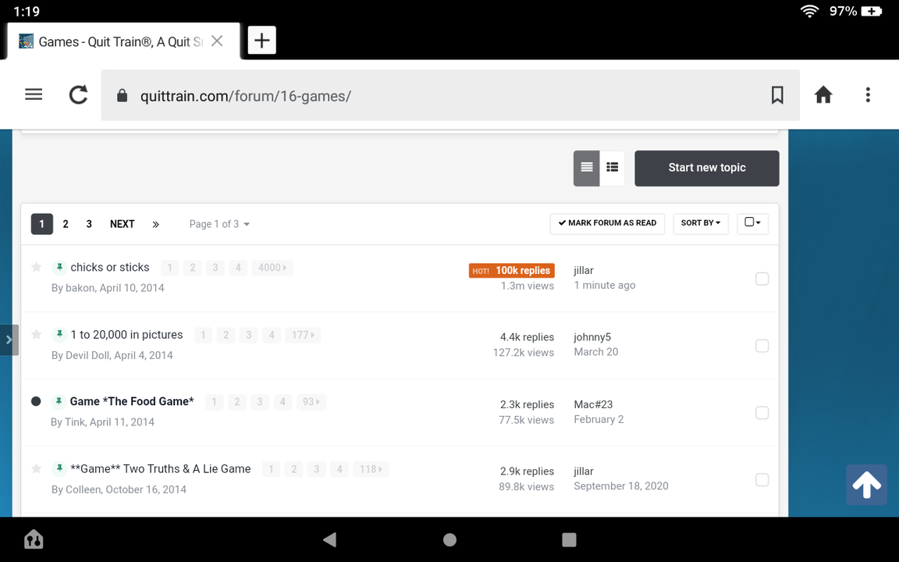Open the bulk-select checkbox dropdown near SORT BY
The height and width of the screenshot is (562, 899).
tap(752, 223)
